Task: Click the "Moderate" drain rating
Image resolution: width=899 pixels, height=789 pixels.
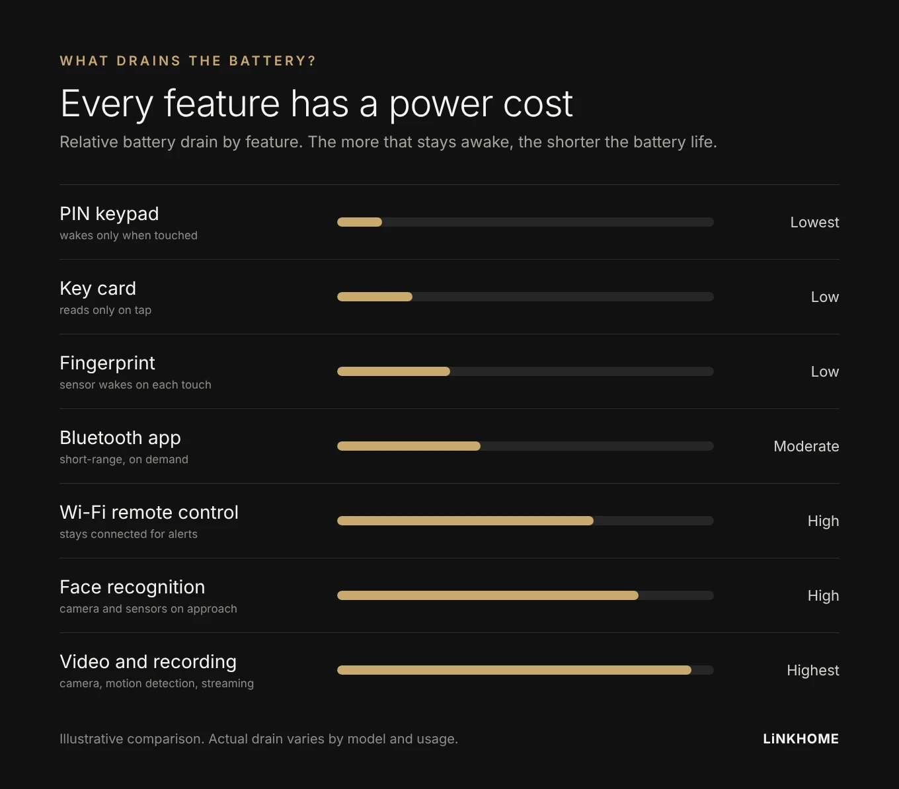Action: coord(806,446)
